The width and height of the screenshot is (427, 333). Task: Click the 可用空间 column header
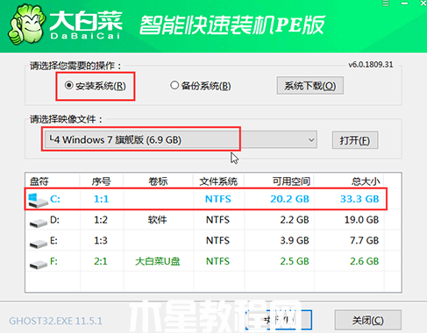coord(291,181)
